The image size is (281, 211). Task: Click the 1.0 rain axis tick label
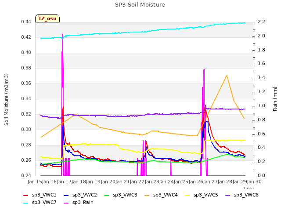coord(261,105)
